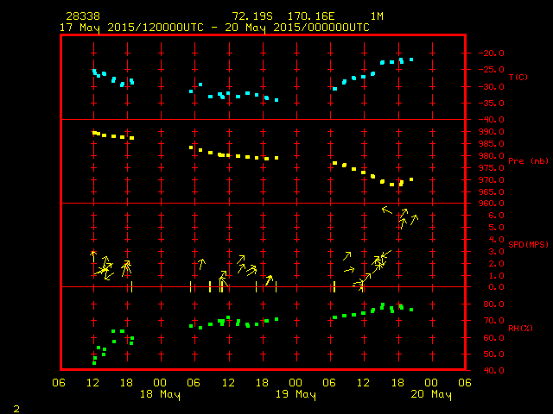Select the SPD(MPS) wind speed label
This screenshot has width=553, height=414.
coord(528,245)
